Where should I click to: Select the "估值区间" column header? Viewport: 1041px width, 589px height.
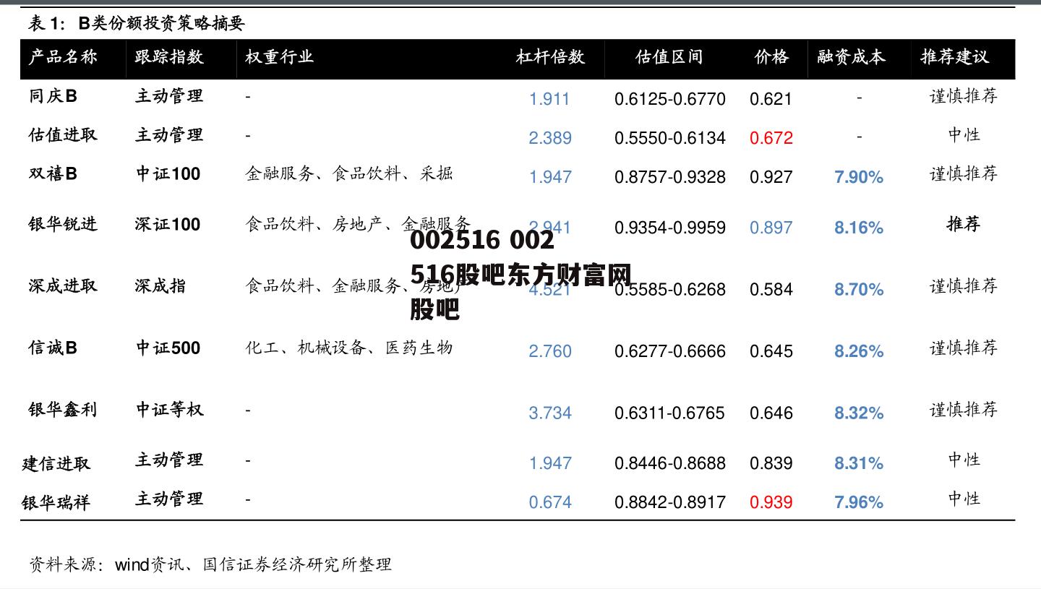click(x=669, y=57)
